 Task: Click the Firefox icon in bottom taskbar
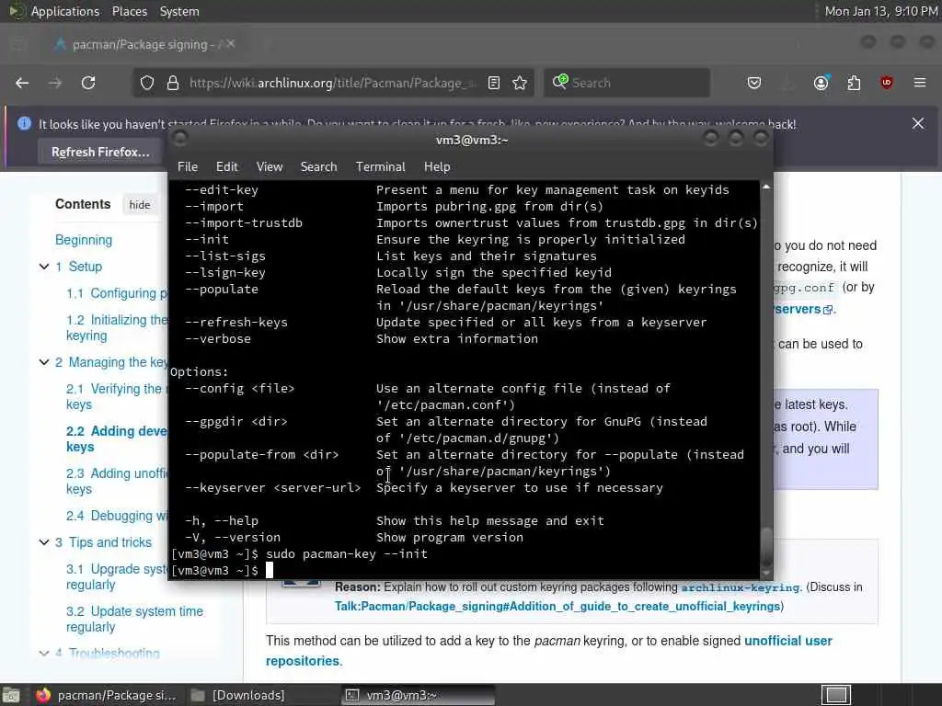43,695
